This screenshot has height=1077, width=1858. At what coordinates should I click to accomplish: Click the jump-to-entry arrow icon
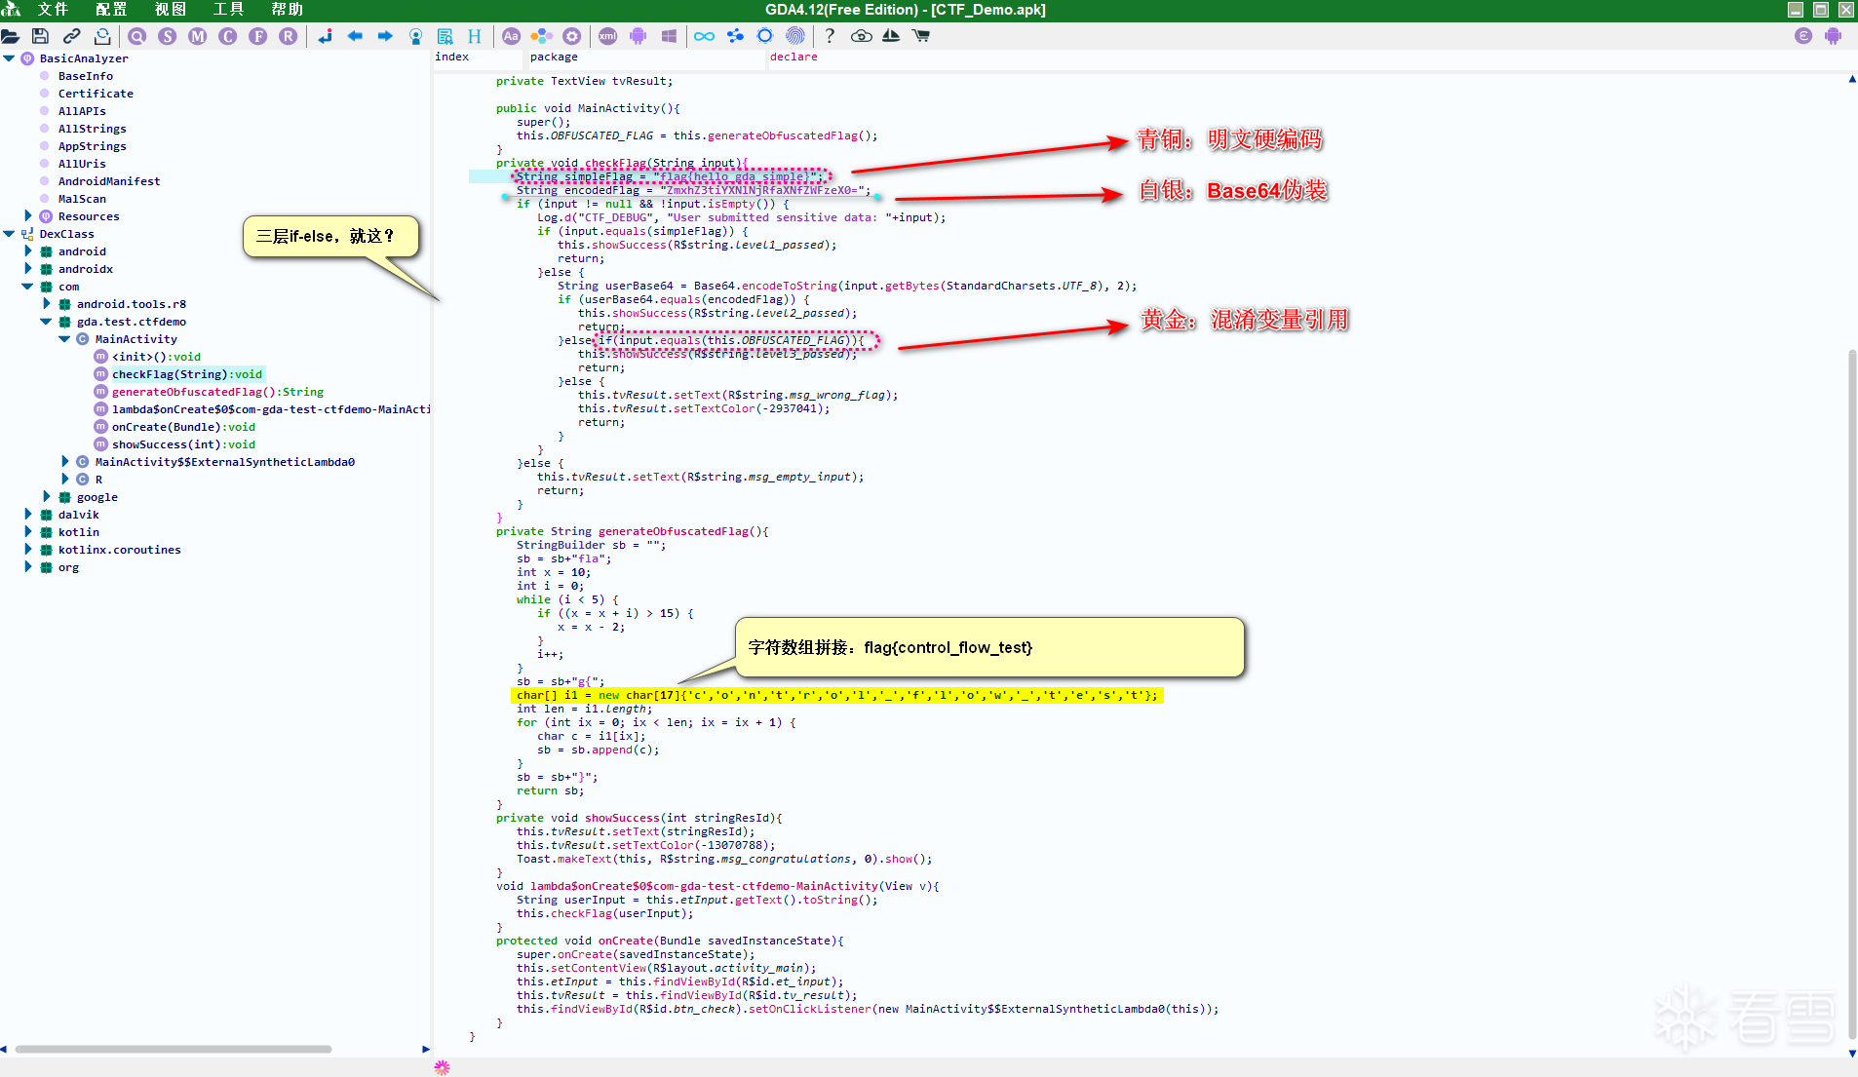pos(325,36)
